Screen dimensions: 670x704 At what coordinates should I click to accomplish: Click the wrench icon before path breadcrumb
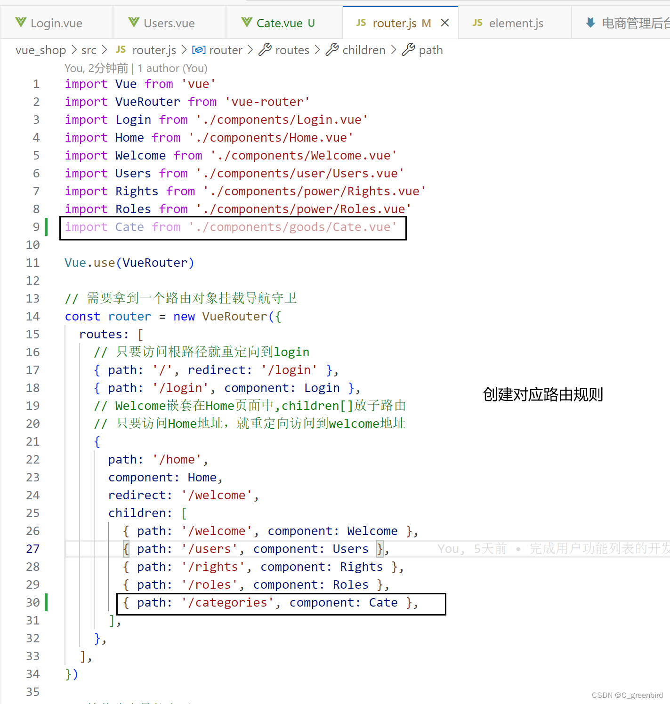408,49
